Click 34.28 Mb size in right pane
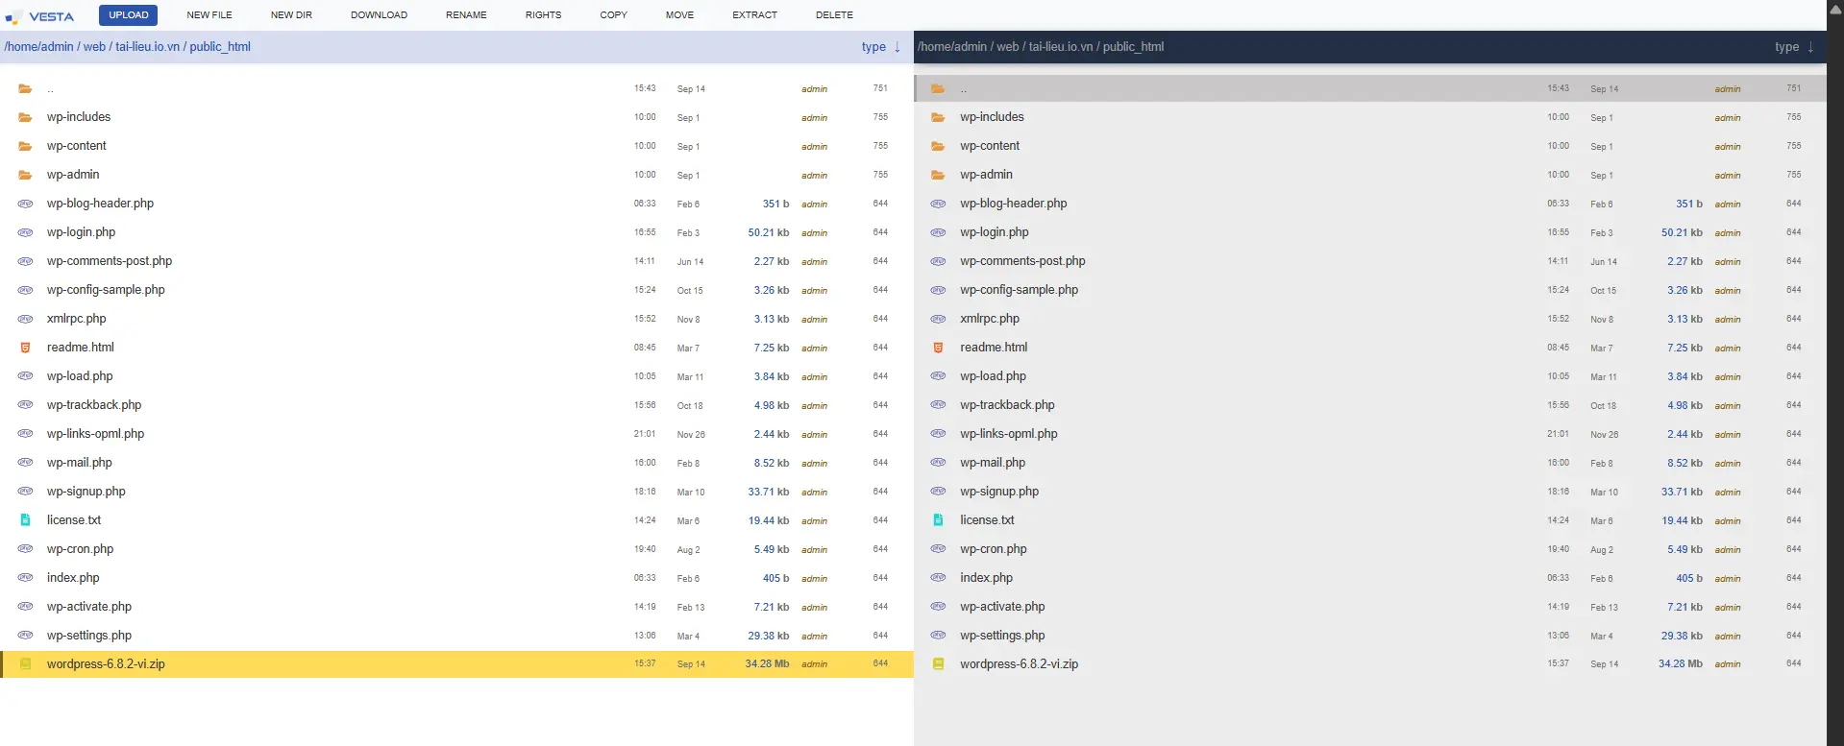Viewport: 1844px width, 746px height. pyautogui.click(x=1681, y=664)
